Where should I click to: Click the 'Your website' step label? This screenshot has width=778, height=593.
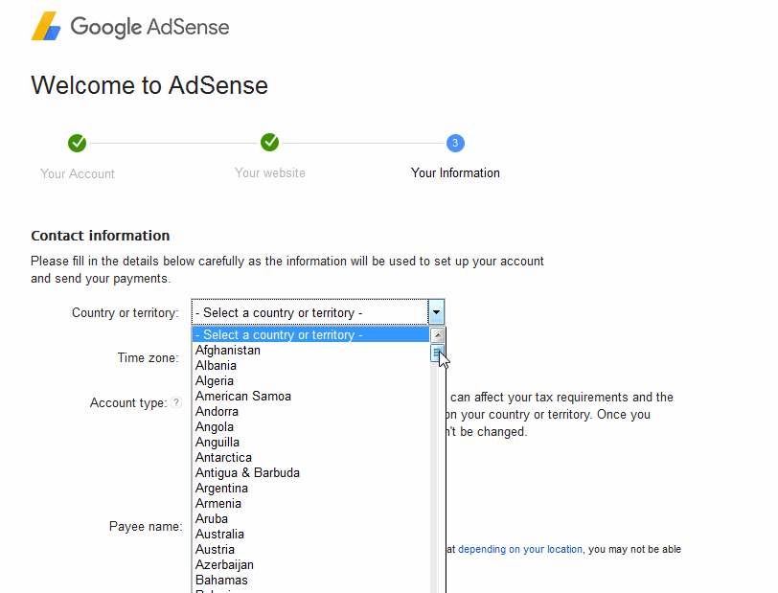click(270, 172)
